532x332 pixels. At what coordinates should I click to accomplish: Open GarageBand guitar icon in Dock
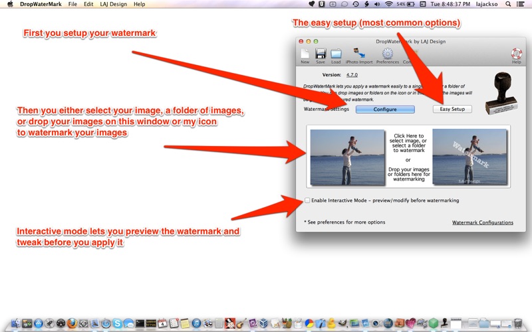pyautogui.click(x=241, y=323)
